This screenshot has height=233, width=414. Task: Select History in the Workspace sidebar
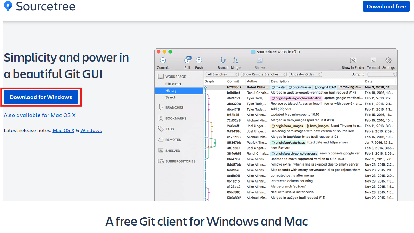(171, 91)
